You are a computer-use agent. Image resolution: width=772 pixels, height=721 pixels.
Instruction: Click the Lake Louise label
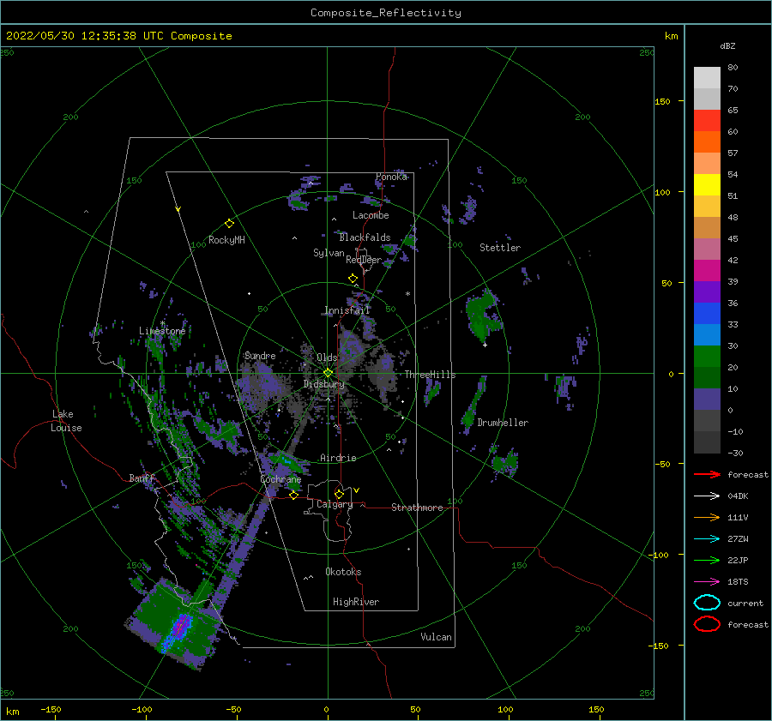[66, 421]
